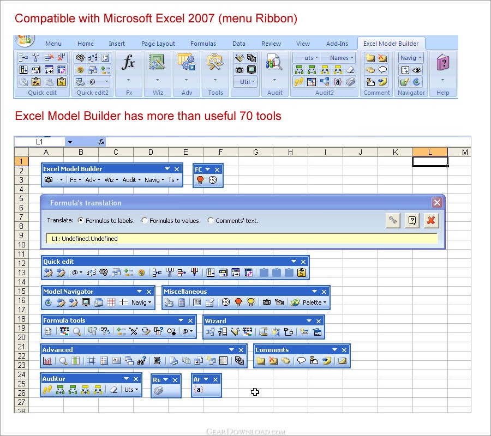Screen dimensions: 491x436
Task: Click the footprints icon in Auditor toolbar
Action: tap(47, 390)
